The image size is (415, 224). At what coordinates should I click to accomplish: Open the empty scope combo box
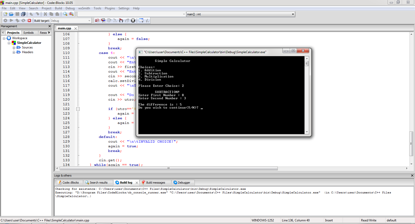click(x=132, y=14)
